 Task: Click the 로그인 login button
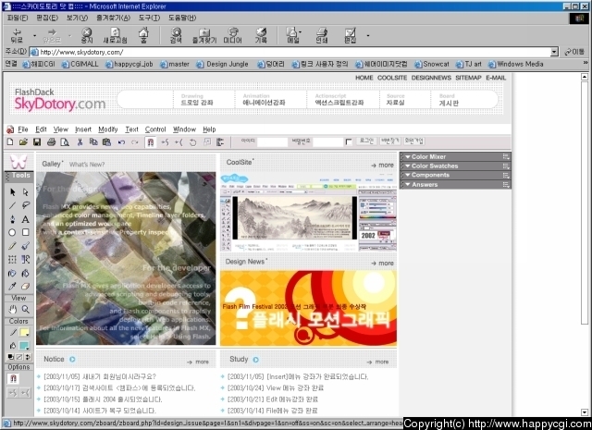tap(366, 141)
